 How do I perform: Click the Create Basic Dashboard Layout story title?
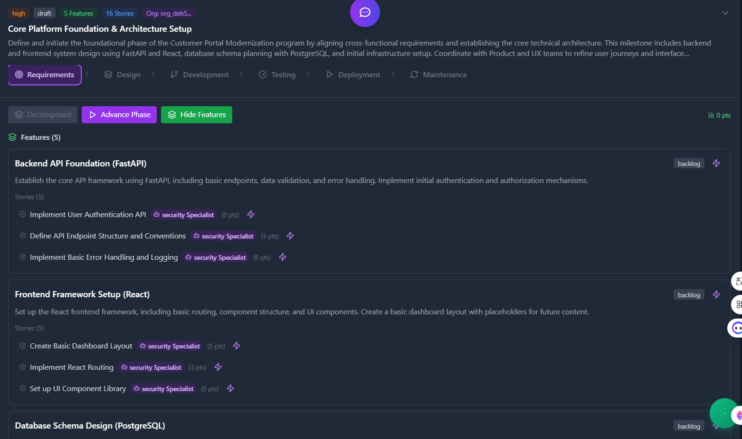tap(81, 346)
